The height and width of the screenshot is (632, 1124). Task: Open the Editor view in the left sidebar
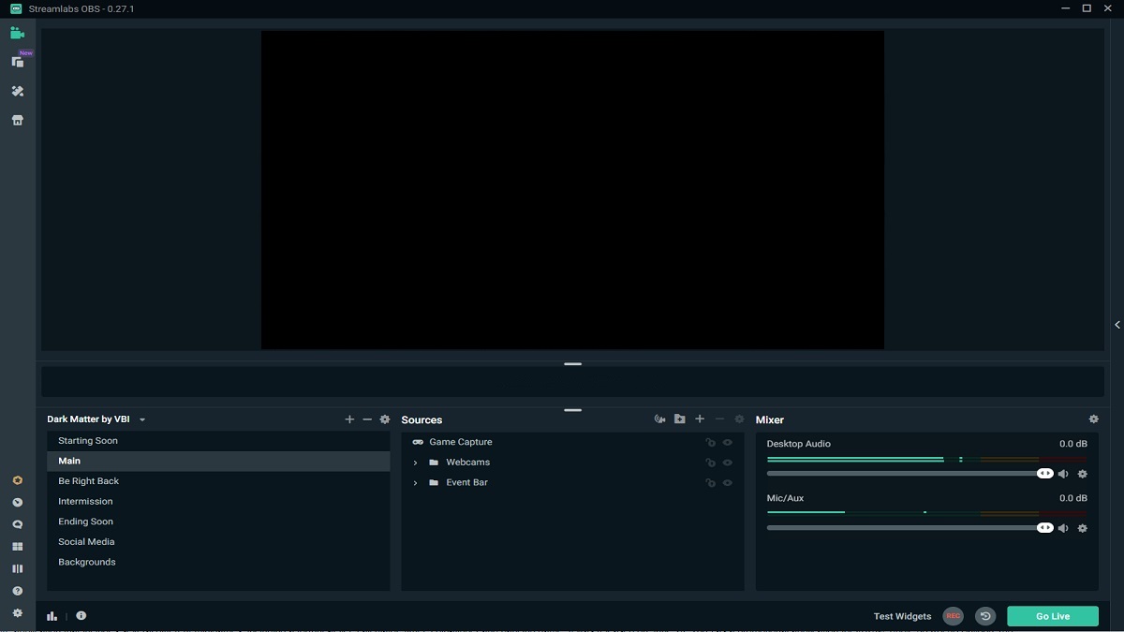[x=17, y=32]
